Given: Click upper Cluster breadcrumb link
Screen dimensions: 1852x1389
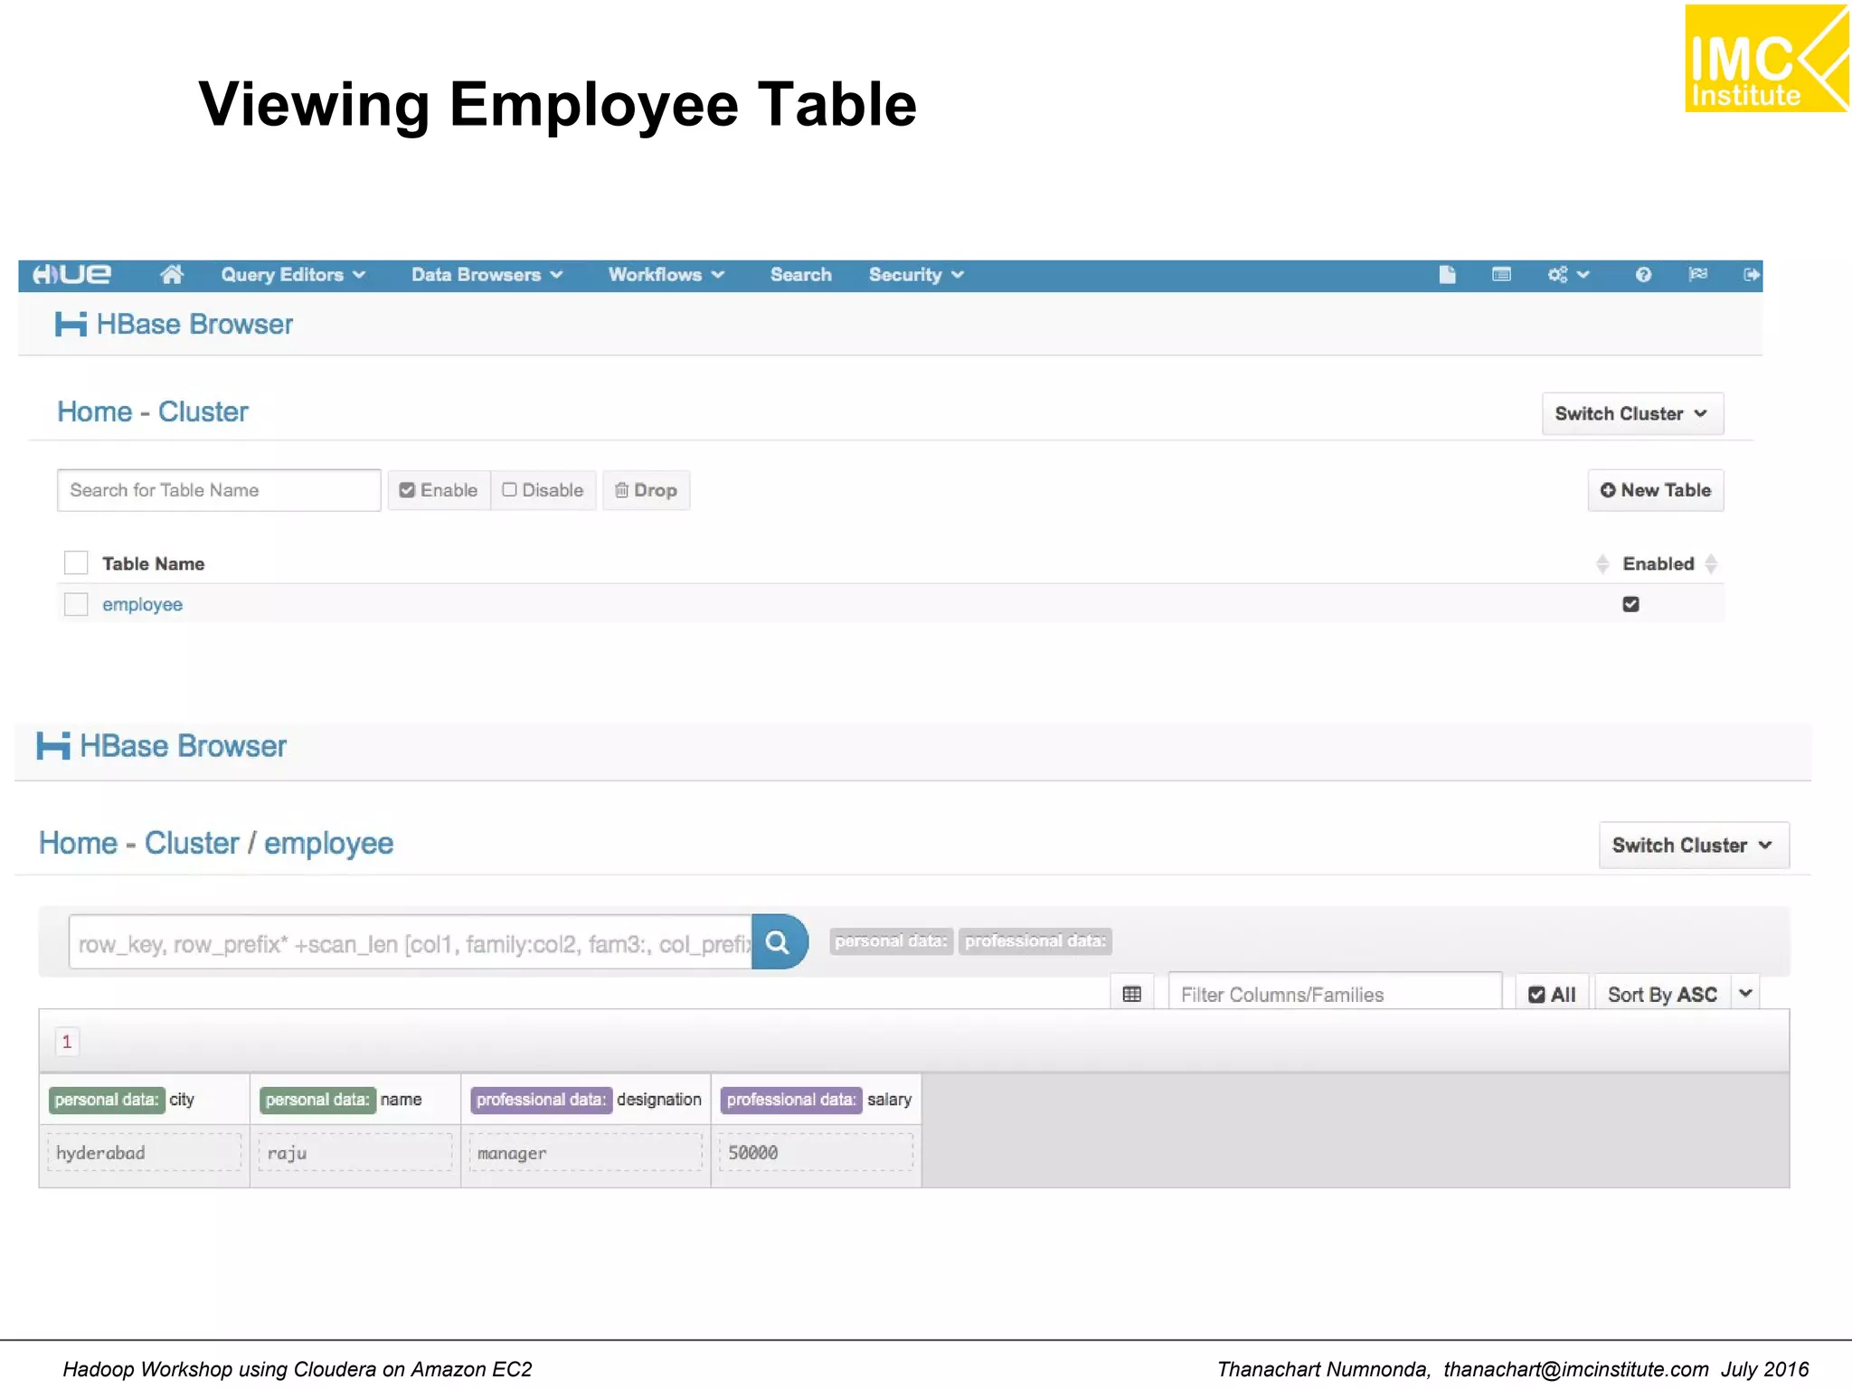Looking at the screenshot, I should click(x=203, y=412).
